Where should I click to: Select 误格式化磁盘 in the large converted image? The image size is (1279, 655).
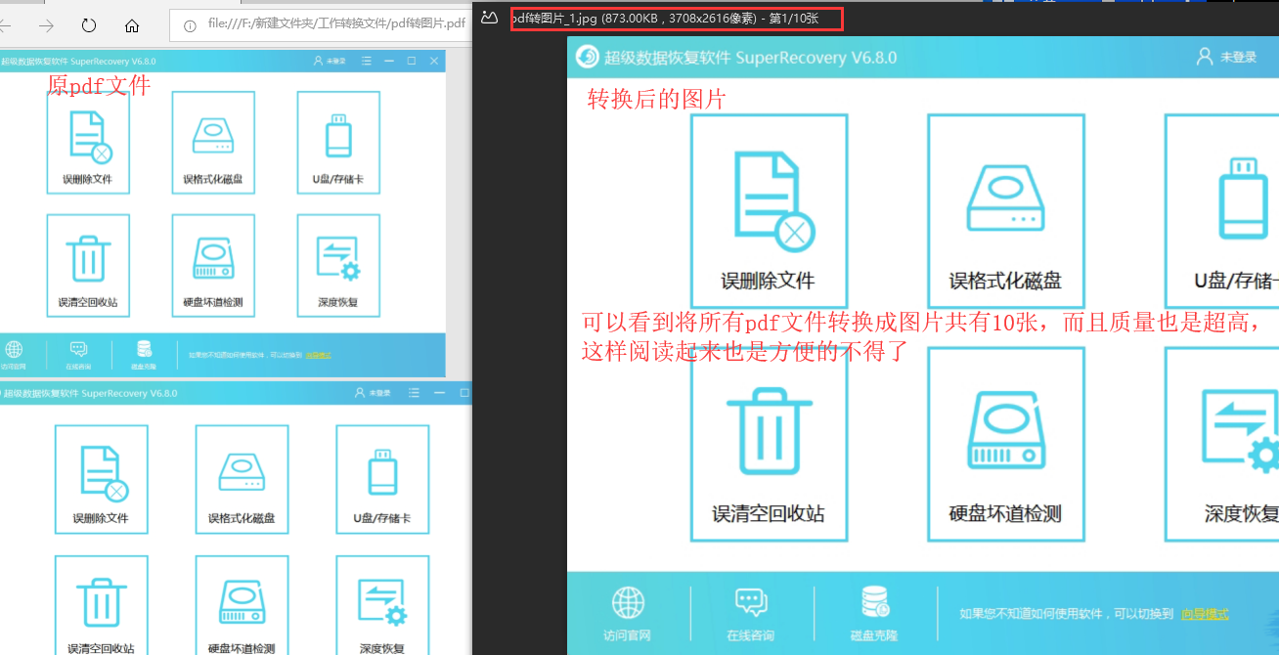tap(1005, 209)
